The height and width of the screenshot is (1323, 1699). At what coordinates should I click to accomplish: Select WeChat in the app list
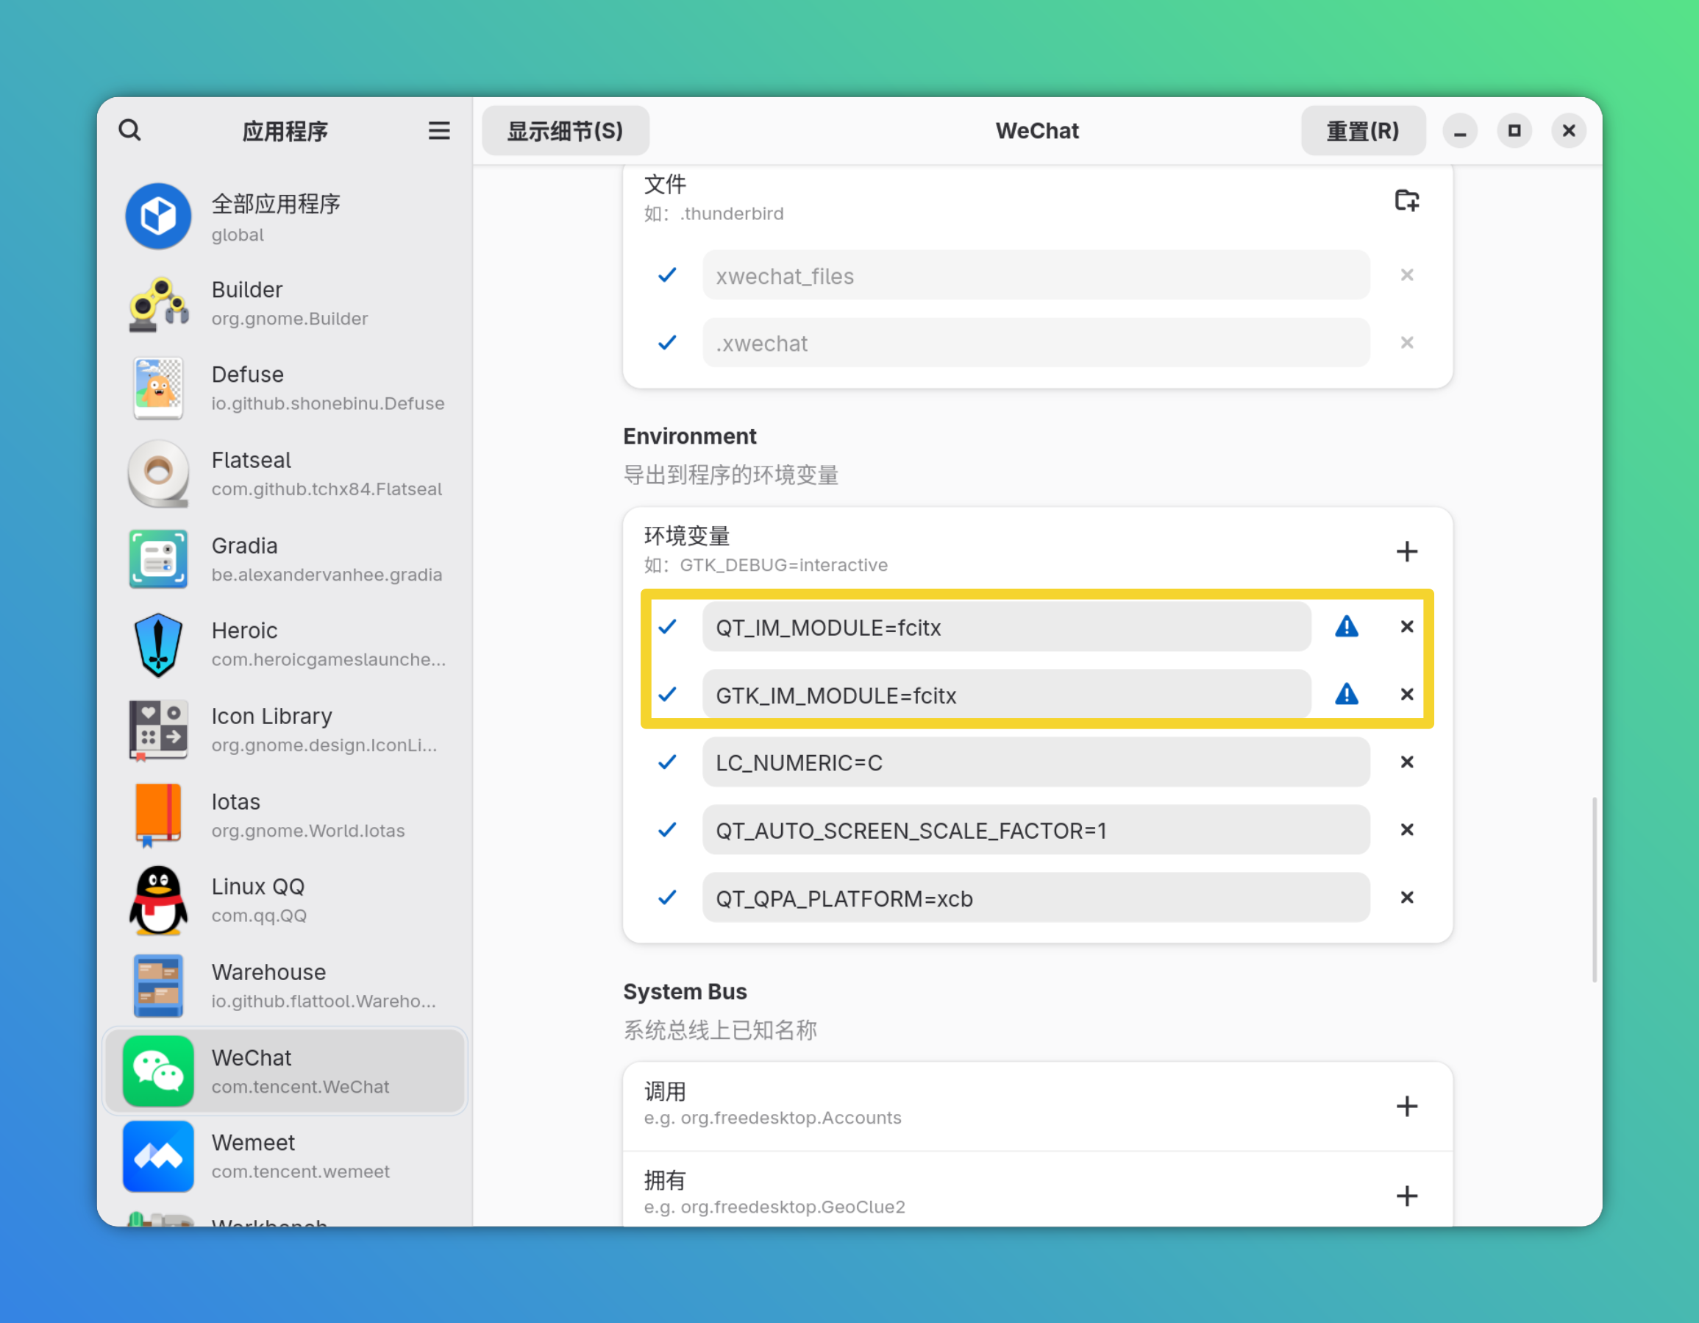point(285,1071)
